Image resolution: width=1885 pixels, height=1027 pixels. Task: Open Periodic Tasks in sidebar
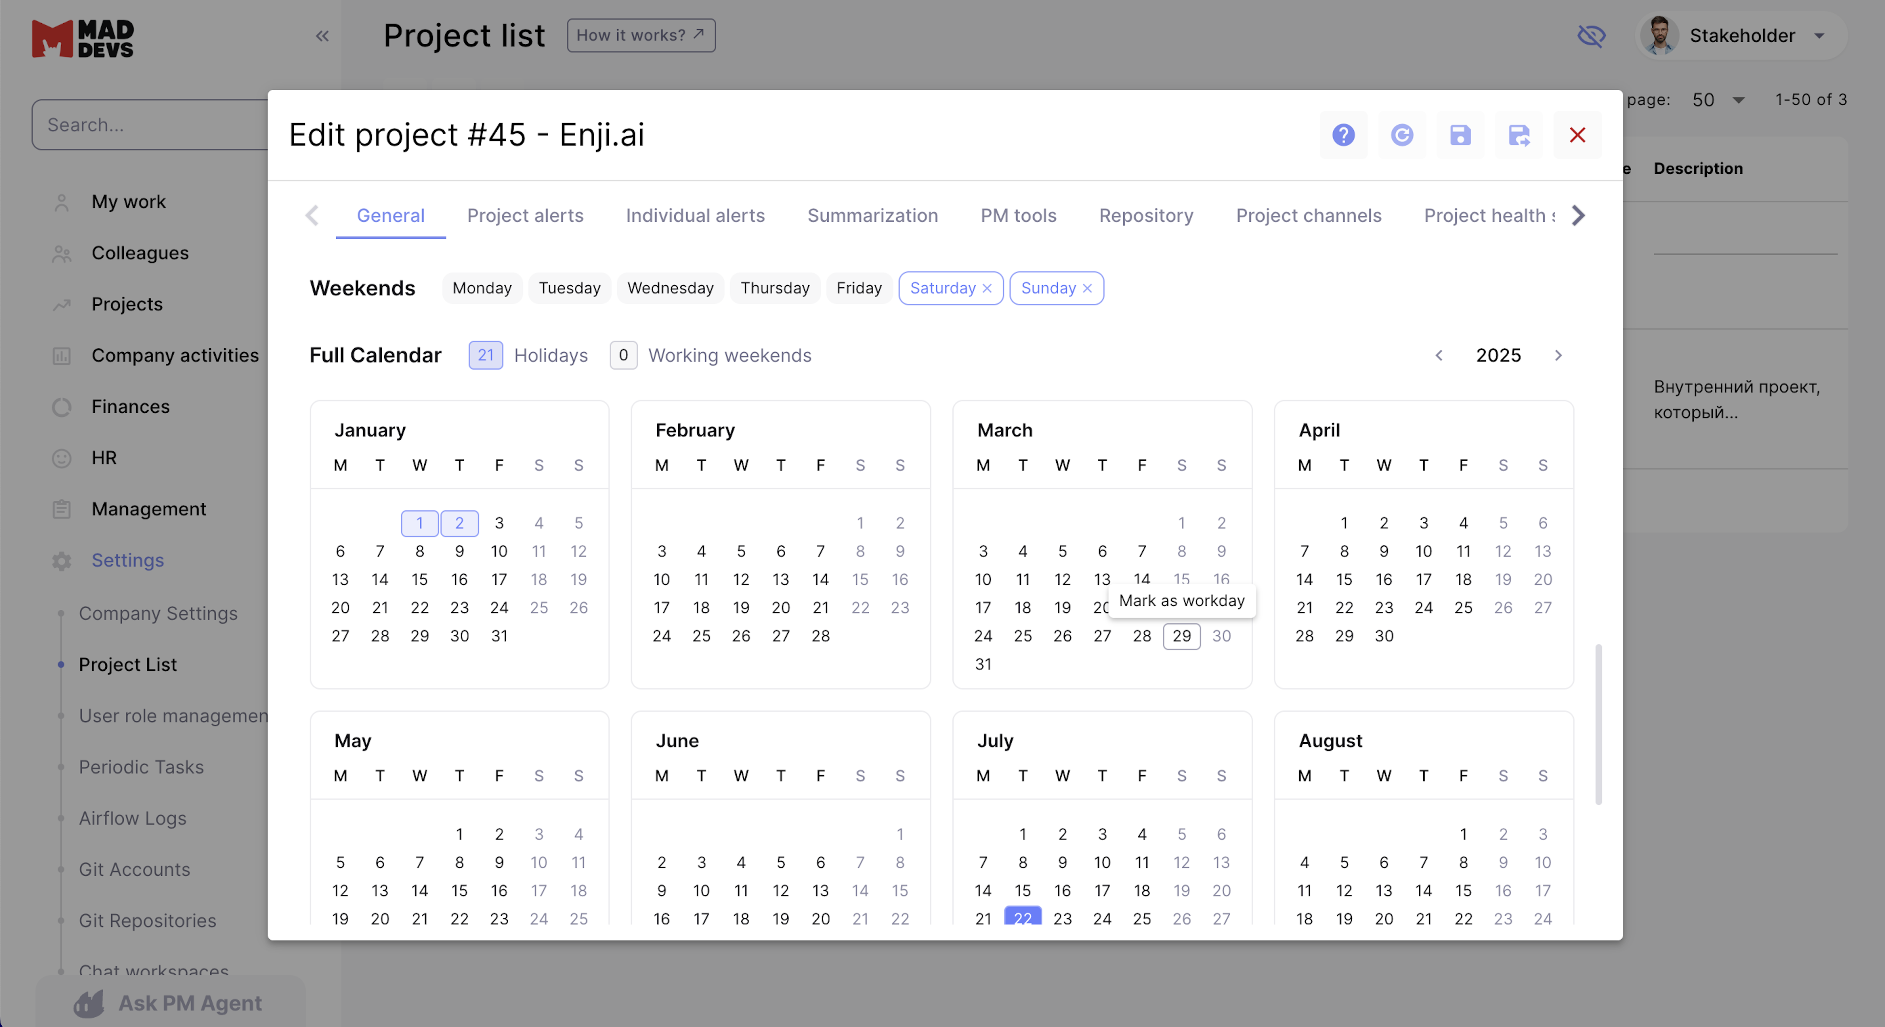click(x=141, y=767)
